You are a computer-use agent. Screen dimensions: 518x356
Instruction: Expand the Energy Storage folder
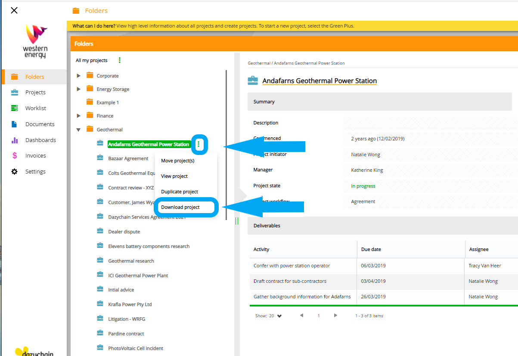(x=78, y=89)
